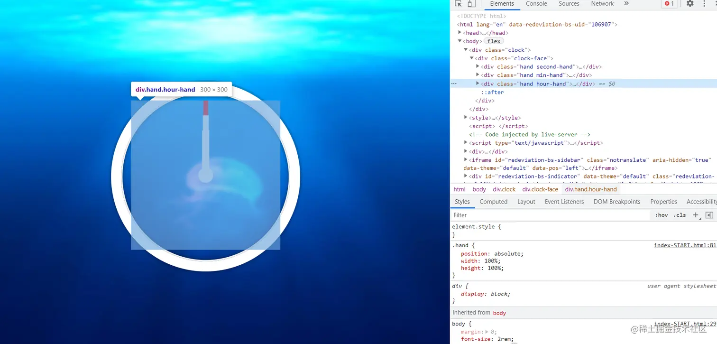The height and width of the screenshot is (344, 717).
Task: Open index-START.html:81 source link
Action: point(685,245)
